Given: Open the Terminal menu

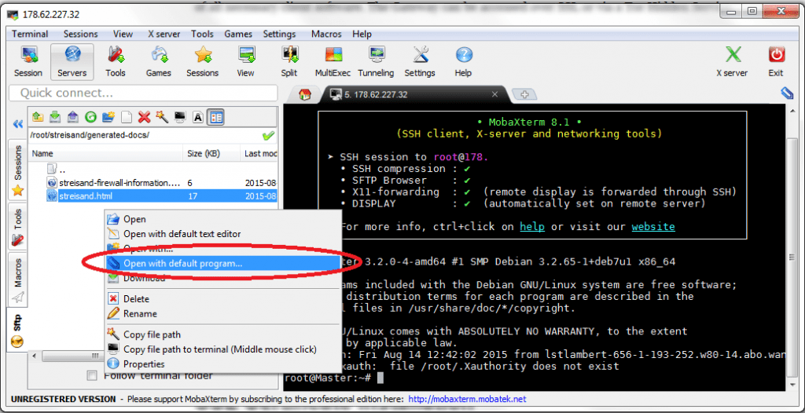Looking at the screenshot, I should [30, 34].
